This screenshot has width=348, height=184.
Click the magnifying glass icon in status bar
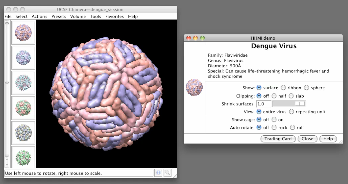point(167,173)
